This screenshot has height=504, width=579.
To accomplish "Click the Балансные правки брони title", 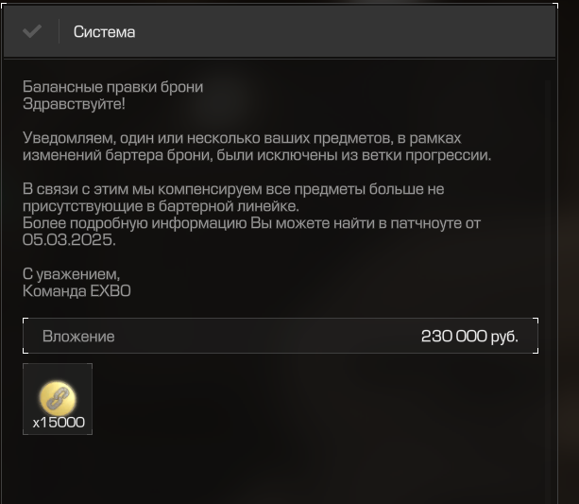I will point(113,87).
